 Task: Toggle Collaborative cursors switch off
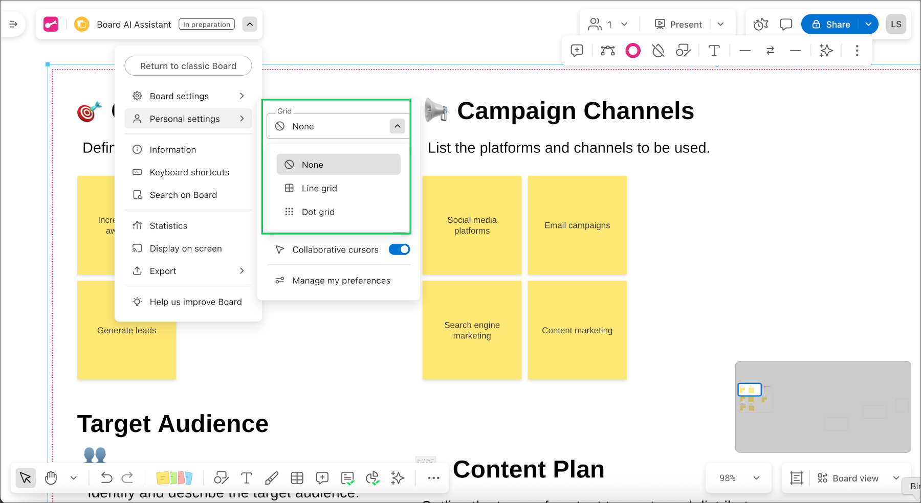click(399, 249)
